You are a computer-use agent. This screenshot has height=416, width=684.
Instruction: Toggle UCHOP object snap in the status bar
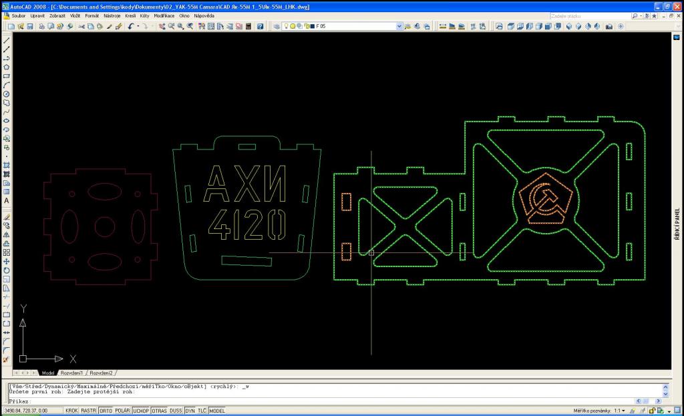point(141,411)
